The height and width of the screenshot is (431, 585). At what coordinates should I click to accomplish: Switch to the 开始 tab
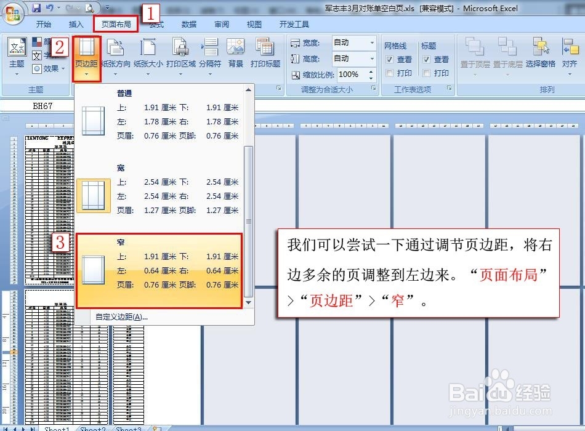[44, 24]
